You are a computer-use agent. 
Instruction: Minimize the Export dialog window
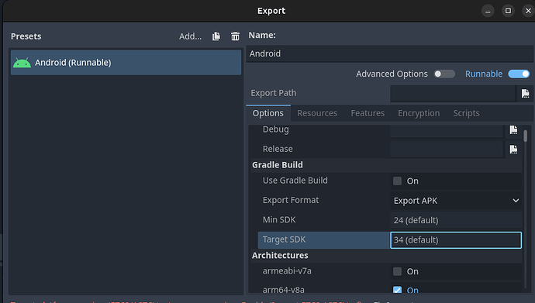click(488, 11)
